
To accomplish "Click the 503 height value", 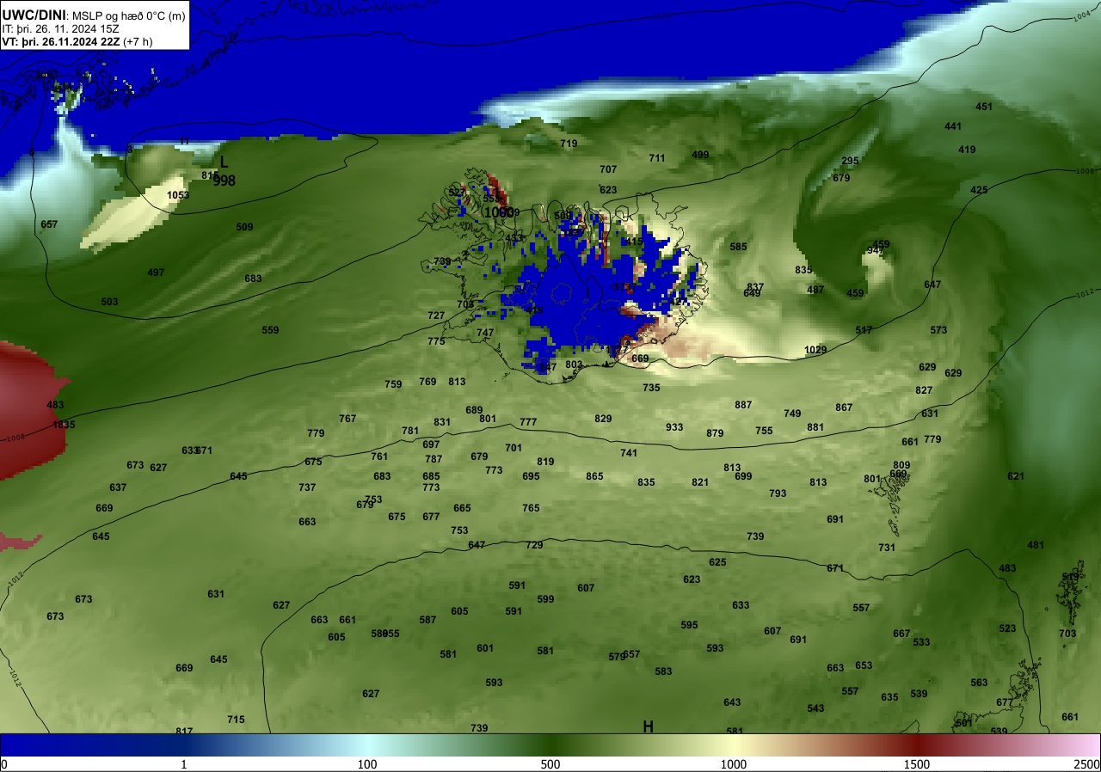I will click(x=109, y=302).
